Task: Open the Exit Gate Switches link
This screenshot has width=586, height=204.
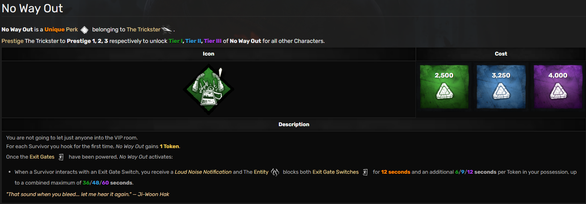Action: coord(336,172)
